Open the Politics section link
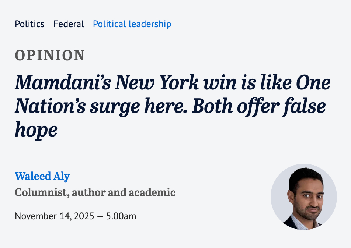 (x=29, y=24)
